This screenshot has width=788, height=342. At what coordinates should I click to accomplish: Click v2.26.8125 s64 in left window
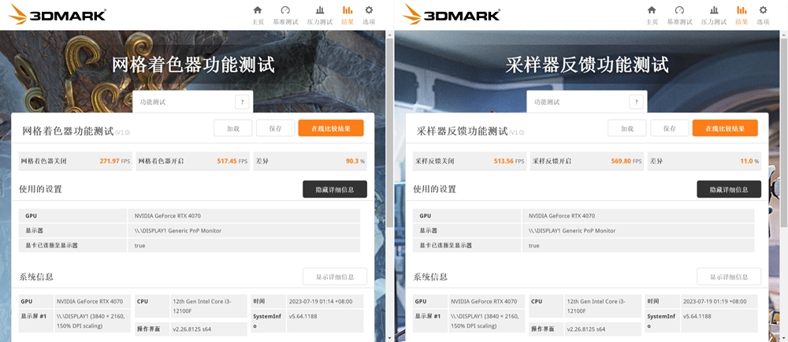click(192, 329)
